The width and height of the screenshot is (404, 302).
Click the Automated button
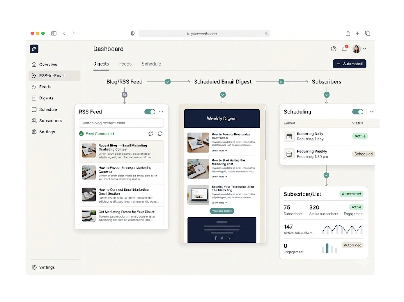[x=350, y=64]
